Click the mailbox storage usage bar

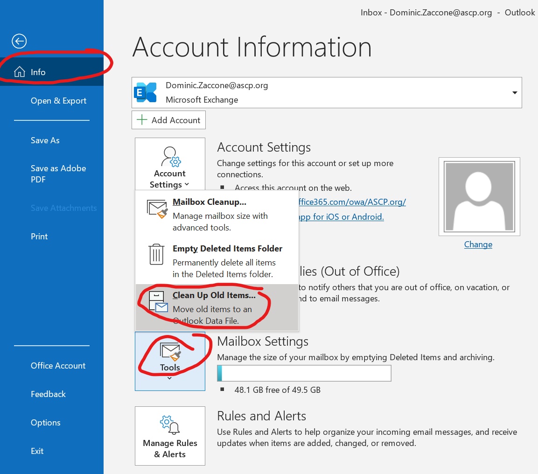click(x=304, y=373)
